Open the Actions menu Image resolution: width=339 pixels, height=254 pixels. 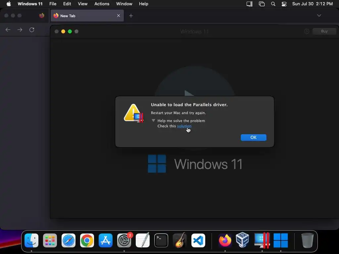102,4
